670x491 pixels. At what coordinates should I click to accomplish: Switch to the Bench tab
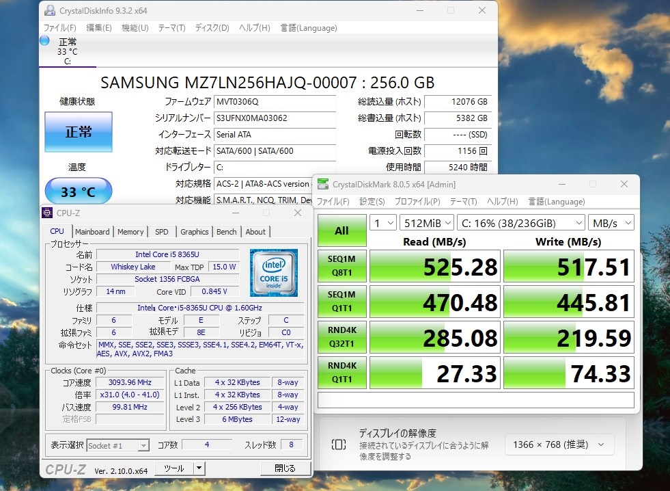pyautogui.click(x=227, y=232)
